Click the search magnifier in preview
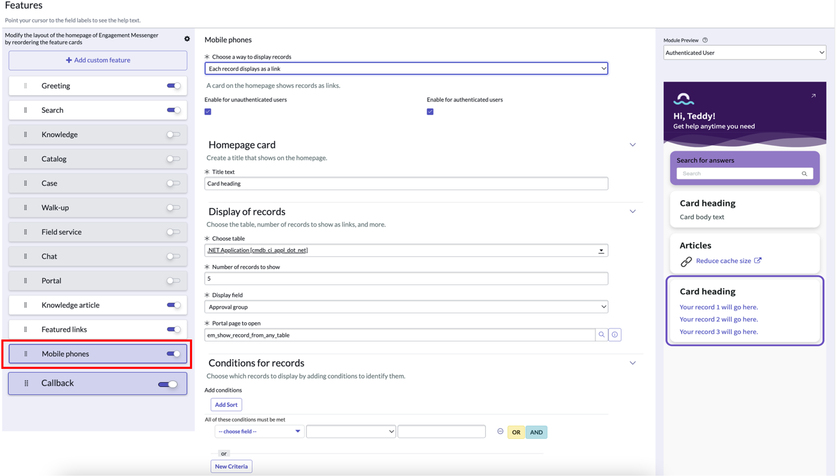This screenshot has height=476, width=836. tap(804, 174)
